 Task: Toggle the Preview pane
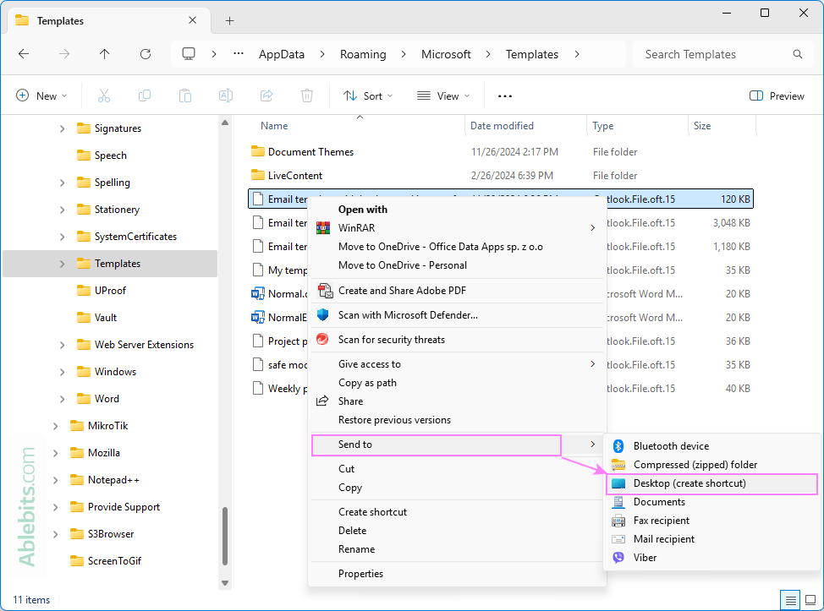tap(777, 96)
